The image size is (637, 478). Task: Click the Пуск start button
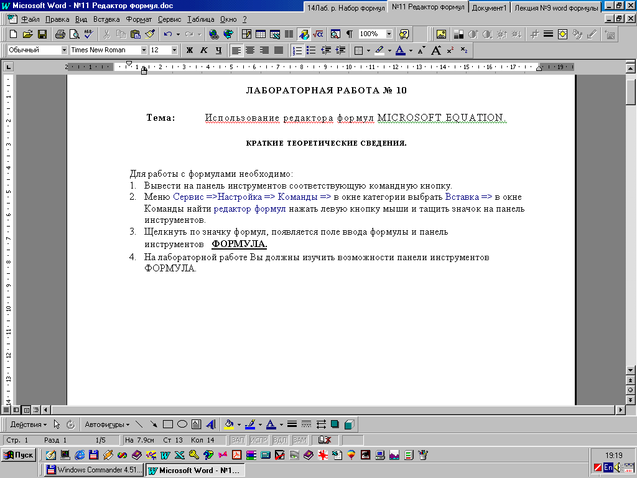tap(19, 455)
